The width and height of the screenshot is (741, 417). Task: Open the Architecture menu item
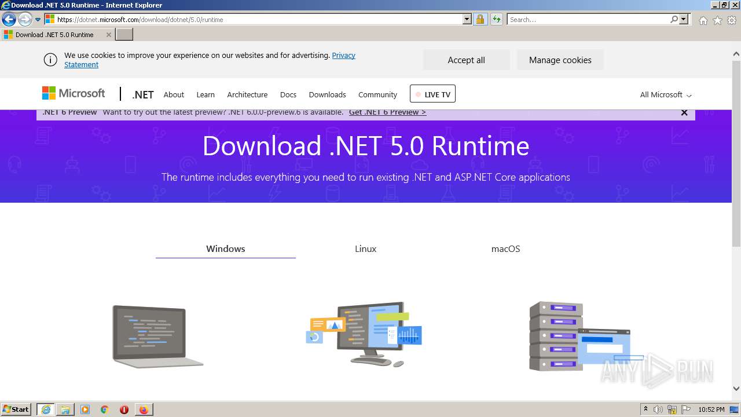tap(247, 94)
